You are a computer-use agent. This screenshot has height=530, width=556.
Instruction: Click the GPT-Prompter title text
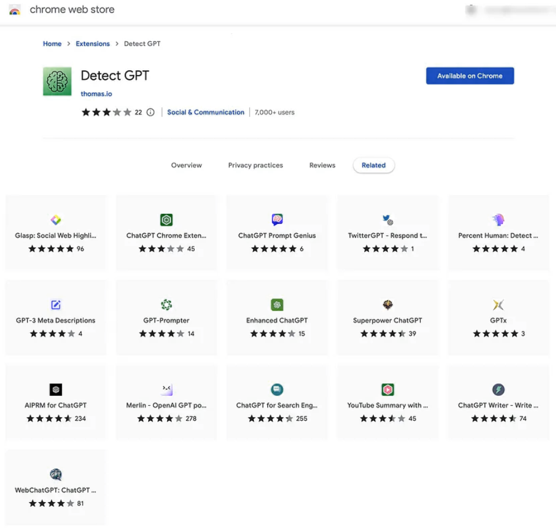(166, 320)
